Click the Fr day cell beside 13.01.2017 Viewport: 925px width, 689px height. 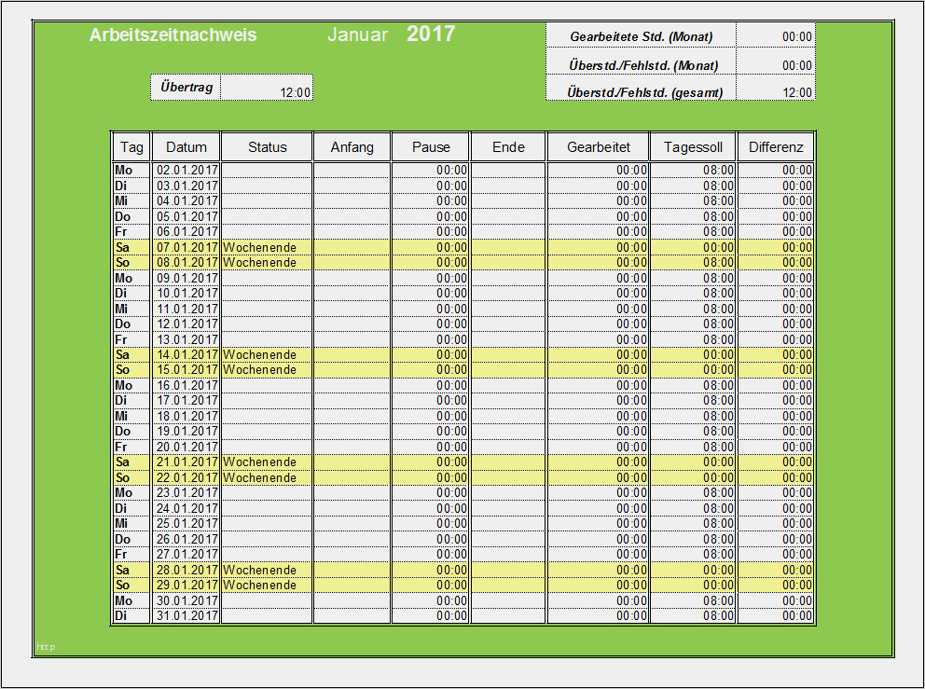131,339
